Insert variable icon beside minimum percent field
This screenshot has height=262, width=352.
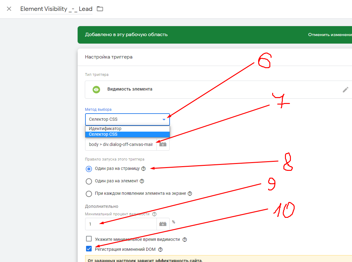pyautogui.click(x=163, y=224)
